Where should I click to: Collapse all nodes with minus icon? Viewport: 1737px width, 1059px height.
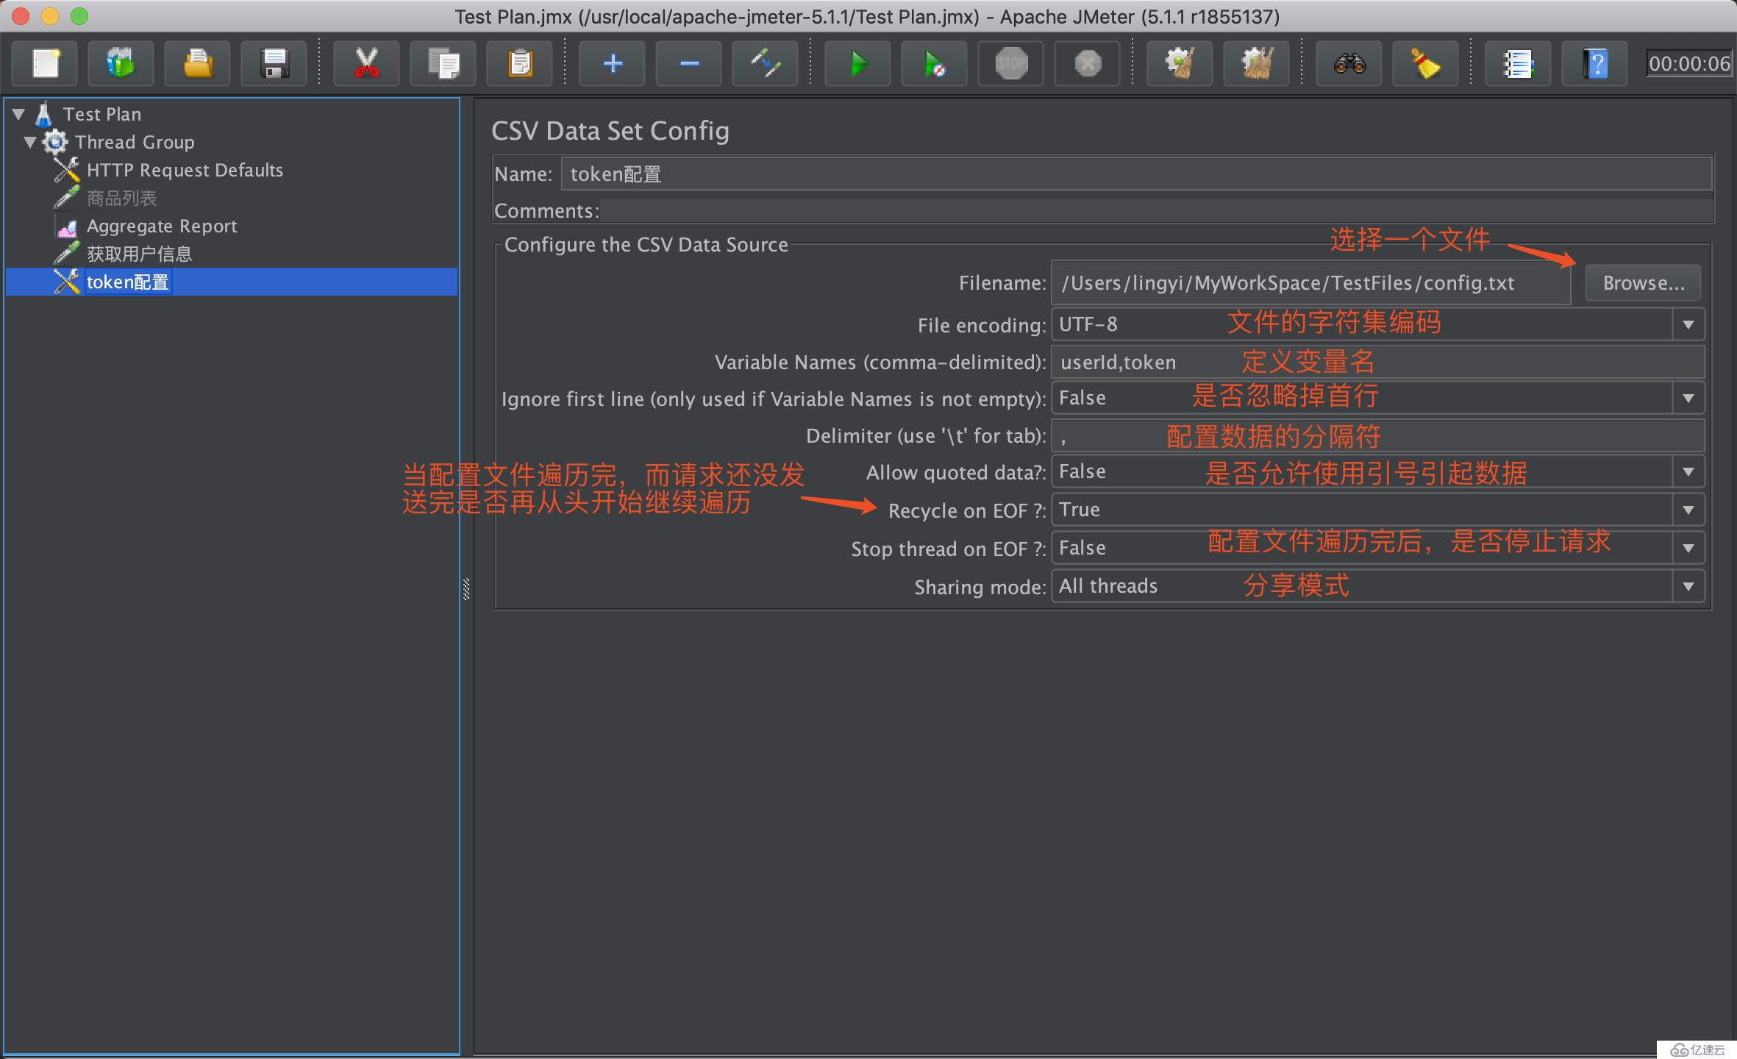(688, 63)
